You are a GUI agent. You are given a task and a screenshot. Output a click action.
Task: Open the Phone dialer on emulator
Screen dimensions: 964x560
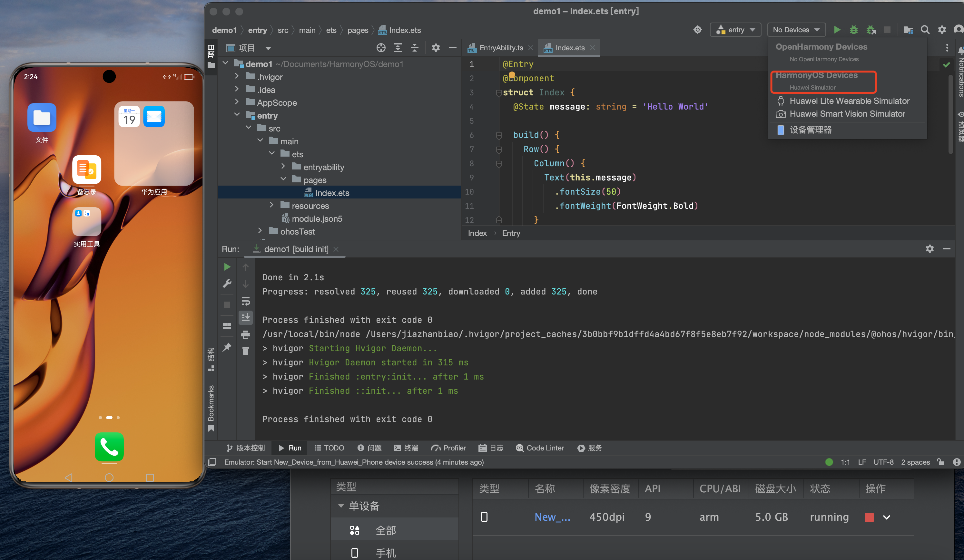pos(109,447)
